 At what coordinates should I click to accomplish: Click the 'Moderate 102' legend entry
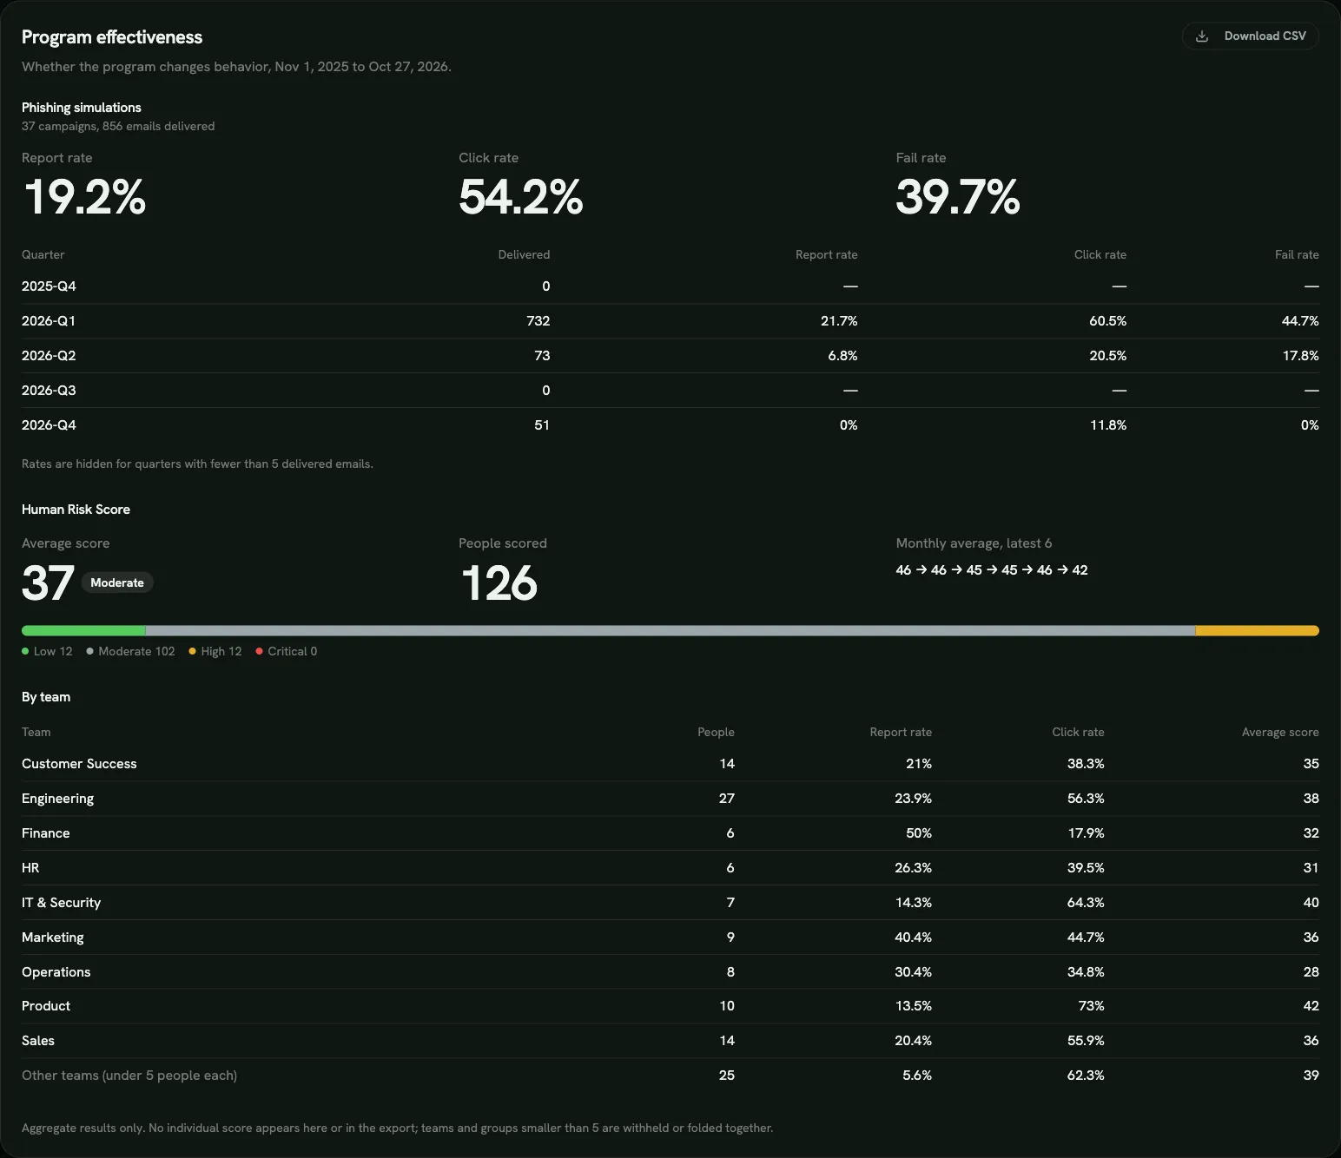pos(130,651)
